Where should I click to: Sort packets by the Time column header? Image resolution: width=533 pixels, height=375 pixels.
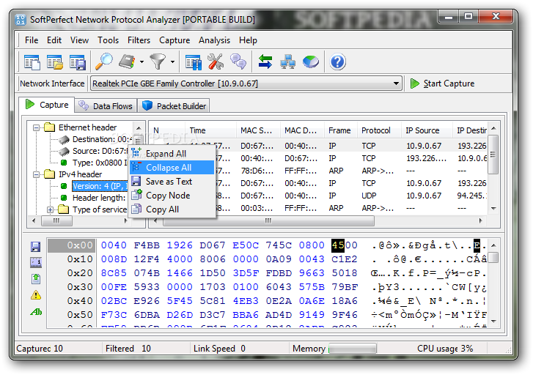tap(210, 130)
